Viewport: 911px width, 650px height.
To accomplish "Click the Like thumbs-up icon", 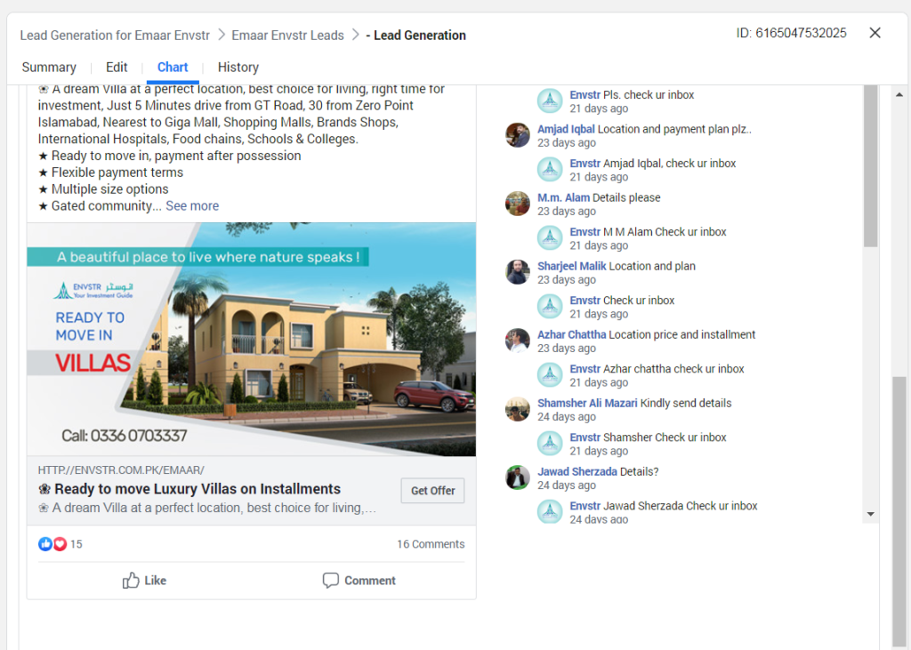I will click(x=131, y=580).
